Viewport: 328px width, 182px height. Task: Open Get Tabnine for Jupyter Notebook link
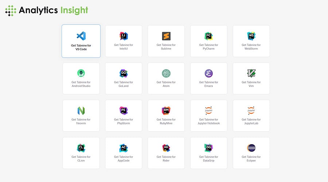coord(208,121)
